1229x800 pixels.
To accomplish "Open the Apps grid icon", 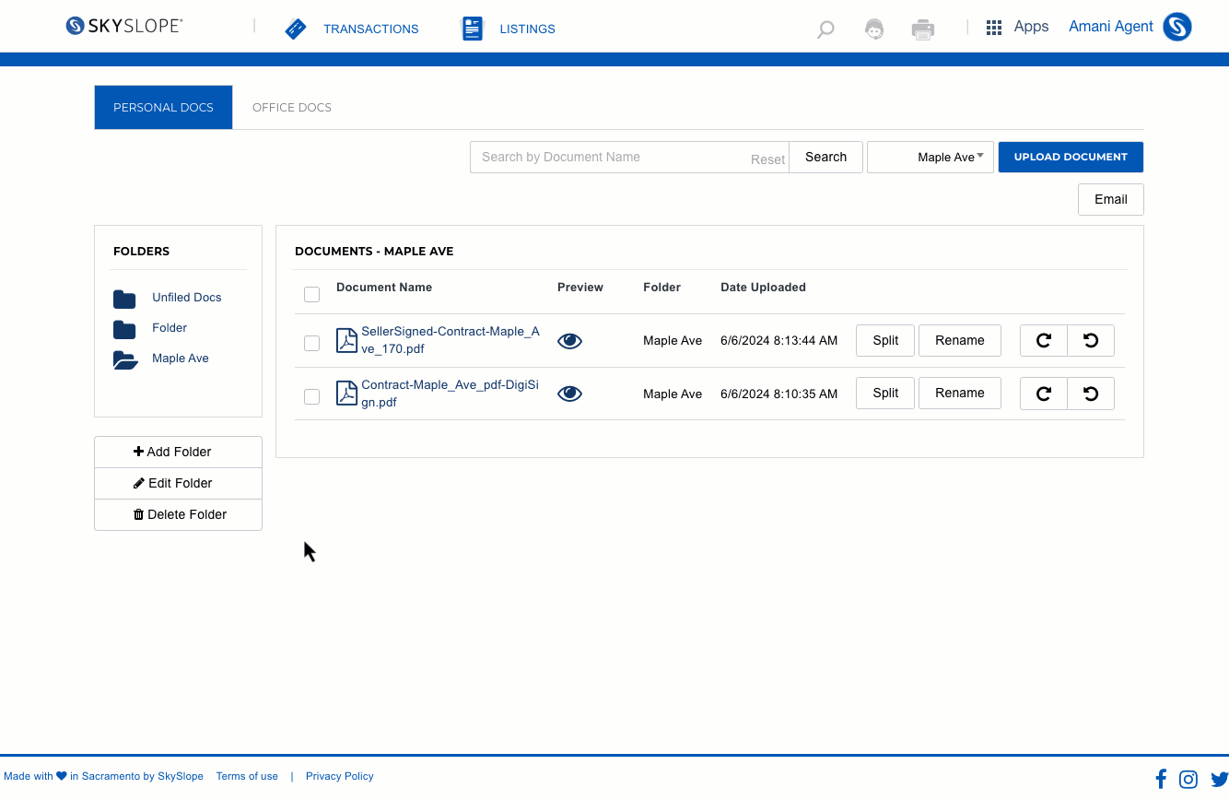I will click(x=994, y=28).
